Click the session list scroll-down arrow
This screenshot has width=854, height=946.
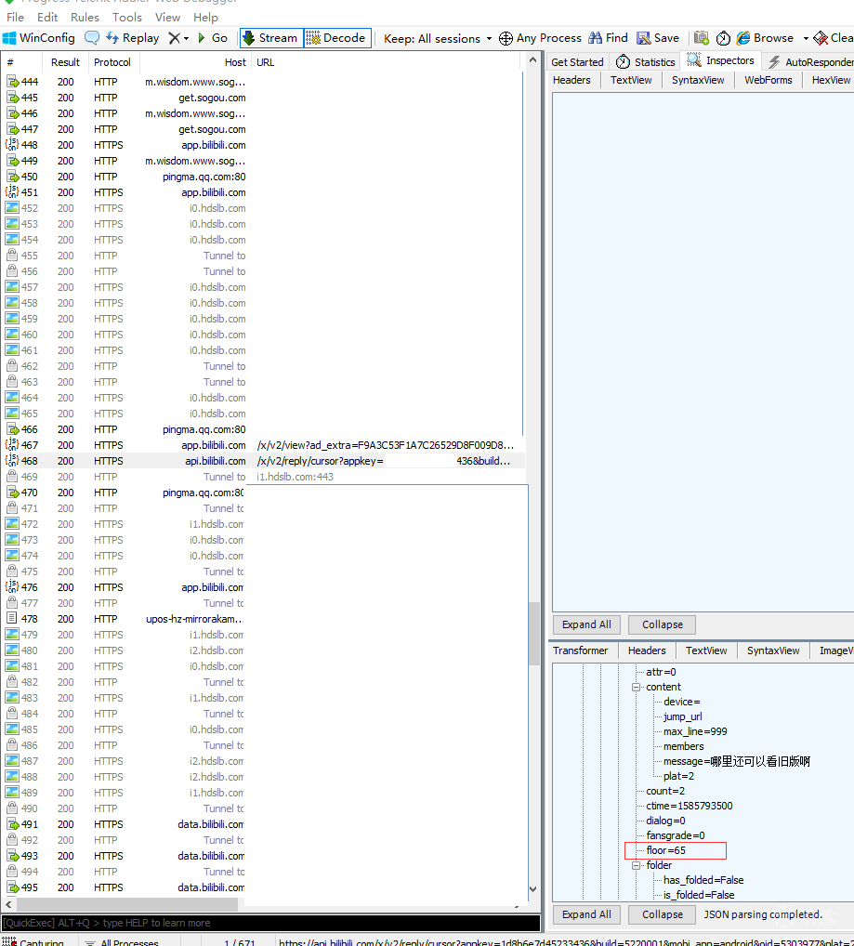pyautogui.click(x=533, y=889)
